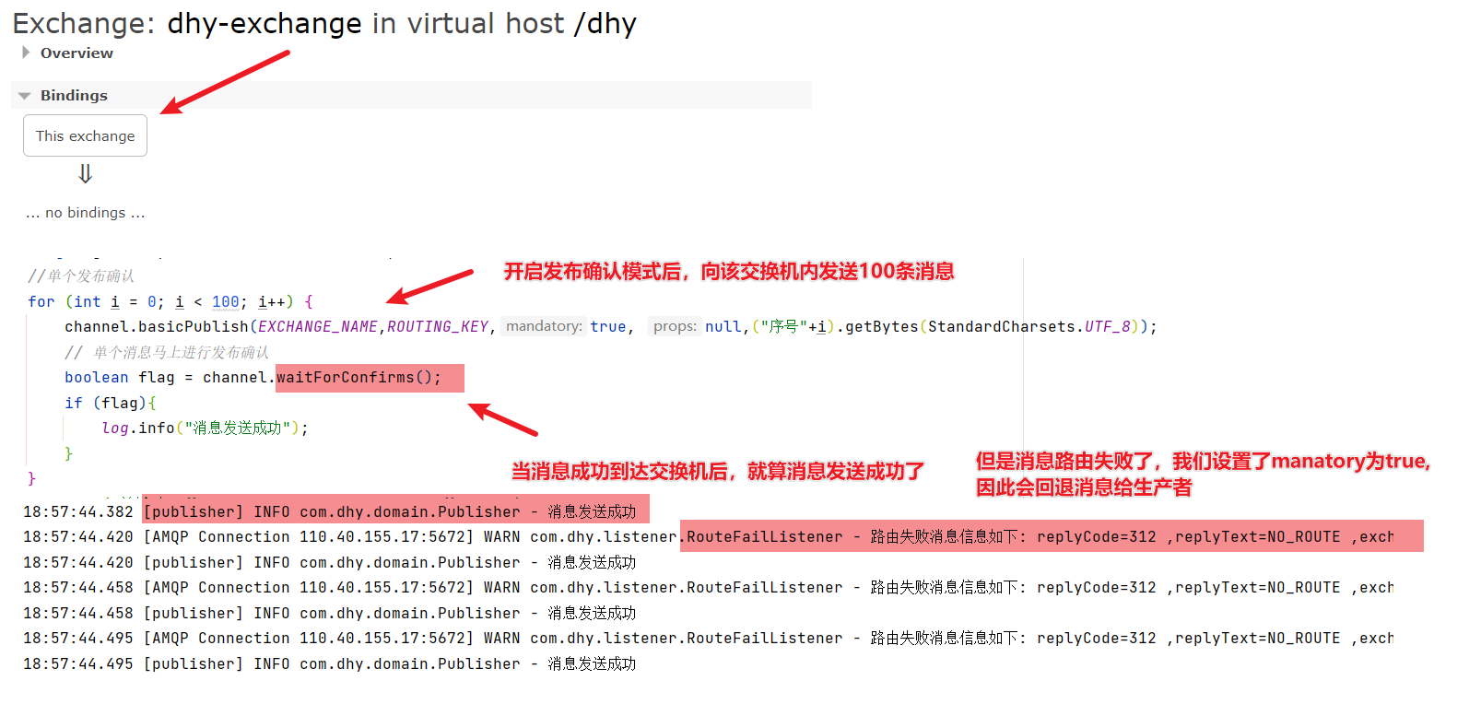The image size is (1481, 704).
Task: Click ROUTING_KEY constant in basicPublish
Action: (438, 327)
